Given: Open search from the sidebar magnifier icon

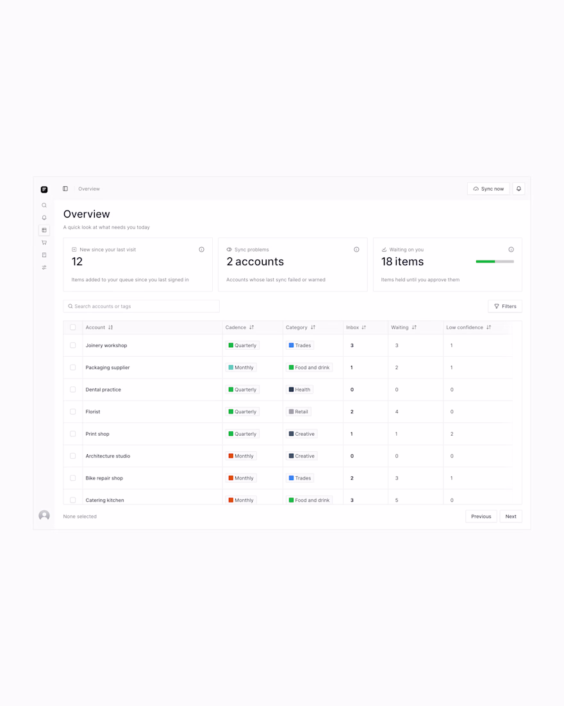Looking at the screenshot, I should click(x=44, y=205).
